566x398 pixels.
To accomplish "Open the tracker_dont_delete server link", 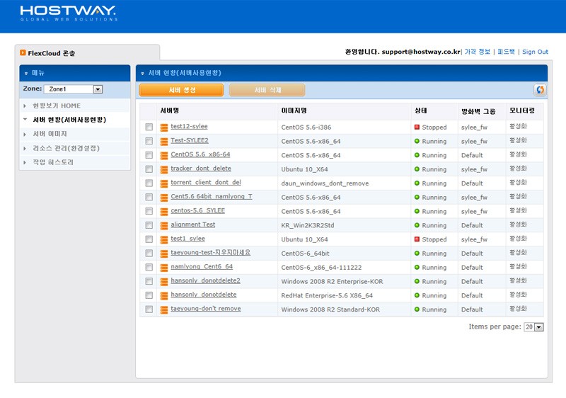I will (201, 169).
